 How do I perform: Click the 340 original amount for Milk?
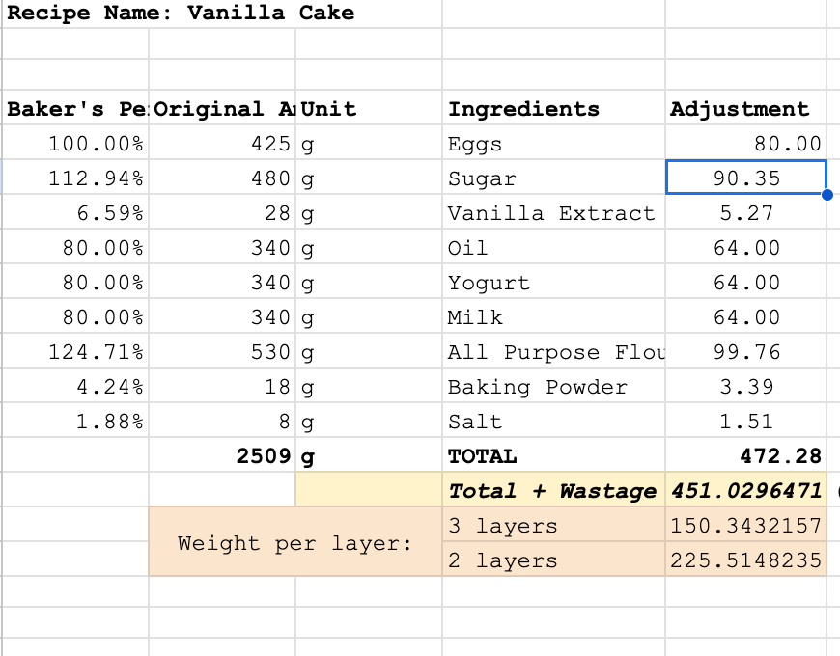[x=222, y=316]
